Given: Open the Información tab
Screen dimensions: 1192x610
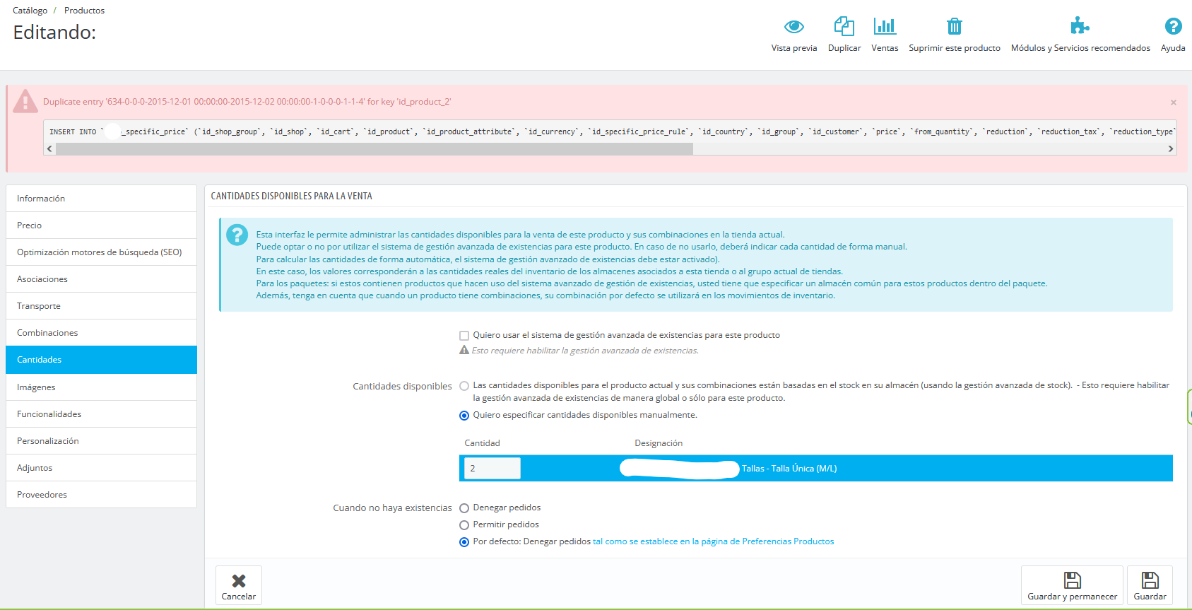Looking at the screenshot, I should (101, 199).
